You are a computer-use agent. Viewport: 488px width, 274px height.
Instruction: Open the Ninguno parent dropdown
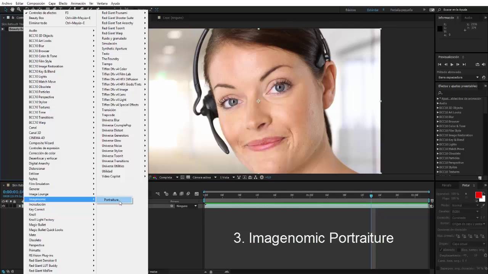[x=186, y=206]
